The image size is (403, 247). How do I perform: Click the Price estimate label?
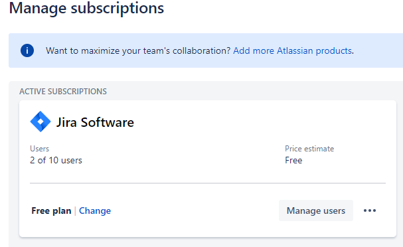[309, 149]
